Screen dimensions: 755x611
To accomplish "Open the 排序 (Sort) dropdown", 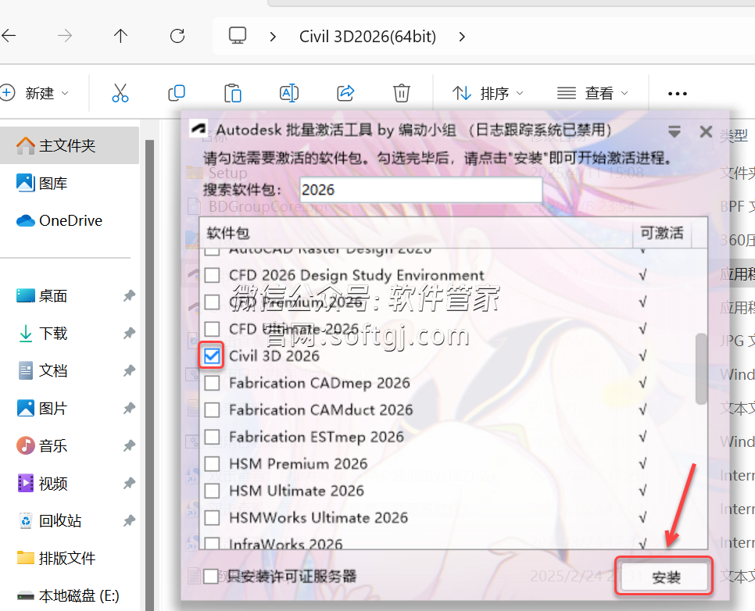I will click(x=487, y=93).
